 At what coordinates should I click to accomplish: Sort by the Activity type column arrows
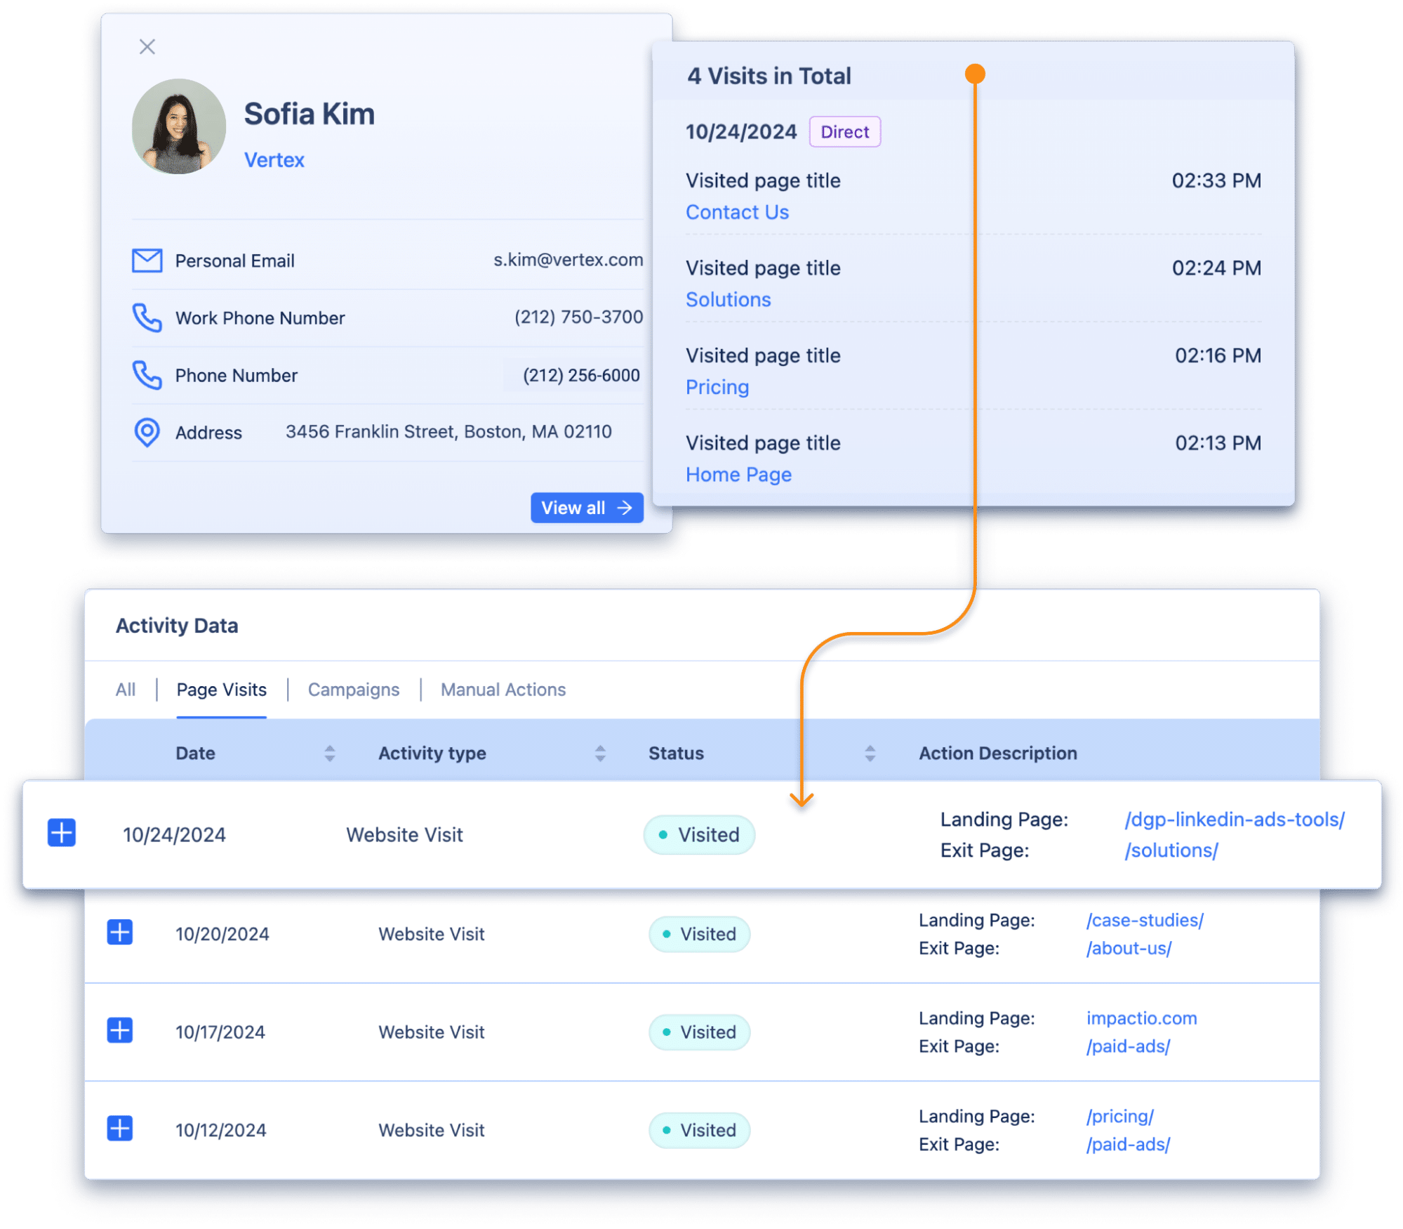(600, 754)
